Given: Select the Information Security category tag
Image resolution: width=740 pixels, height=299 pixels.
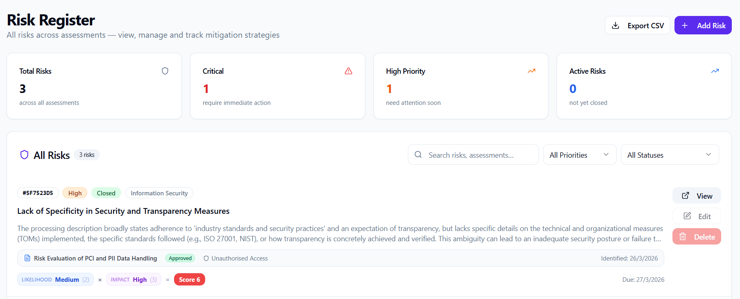Looking at the screenshot, I should point(159,193).
